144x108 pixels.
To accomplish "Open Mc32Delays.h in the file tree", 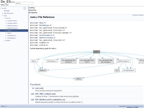I will (x=12, y=38).
